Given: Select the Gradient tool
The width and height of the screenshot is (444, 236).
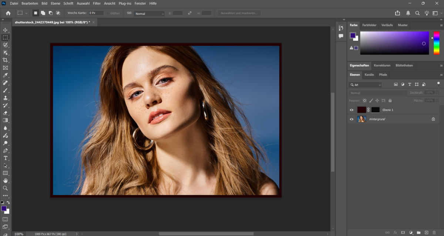Looking at the screenshot, I should [5, 120].
